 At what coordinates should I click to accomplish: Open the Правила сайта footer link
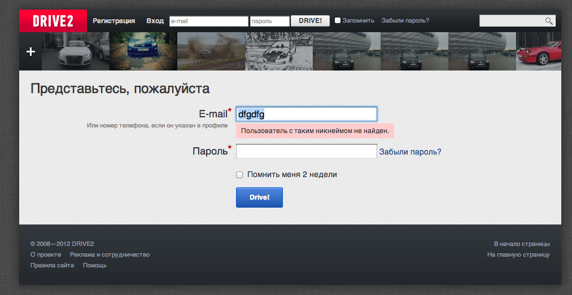pyautogui.click(x=52, y=265)
